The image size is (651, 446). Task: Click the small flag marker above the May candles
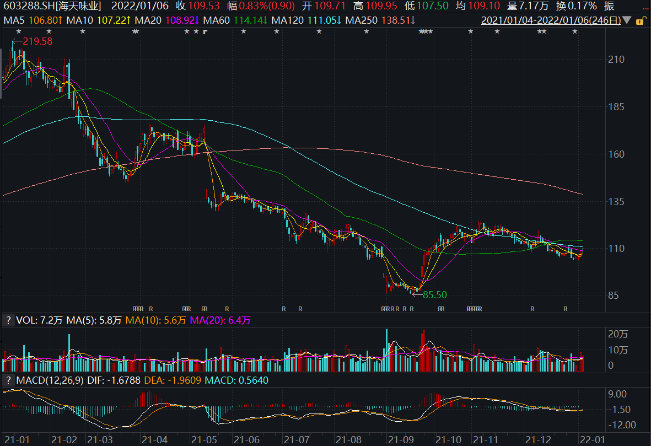tap(205, 31)
